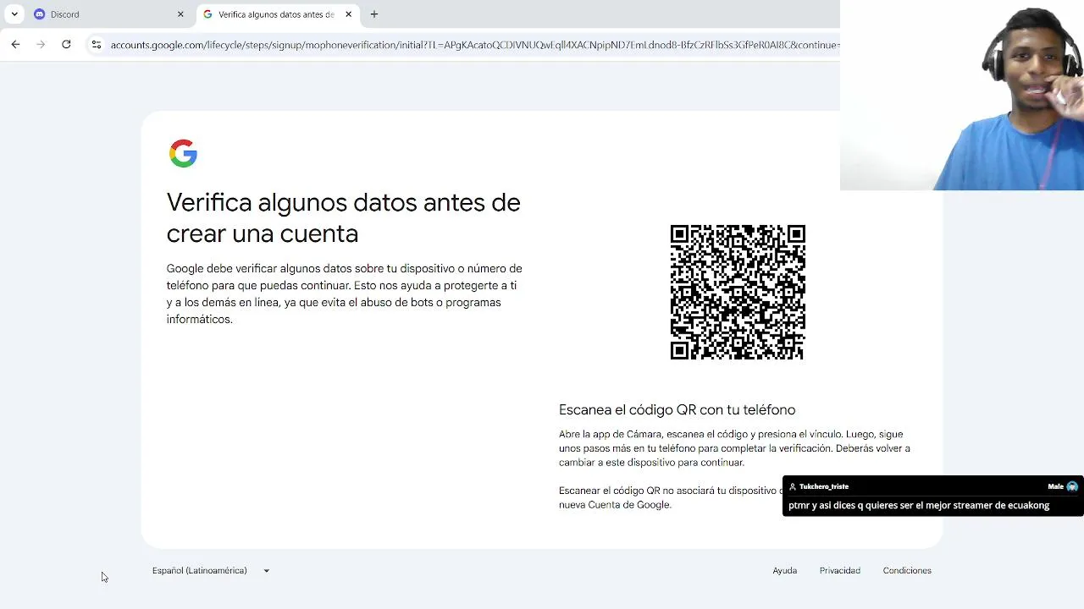Click the Google logo on page
This screenshot has width=1084, height=609.
(183, 153)
